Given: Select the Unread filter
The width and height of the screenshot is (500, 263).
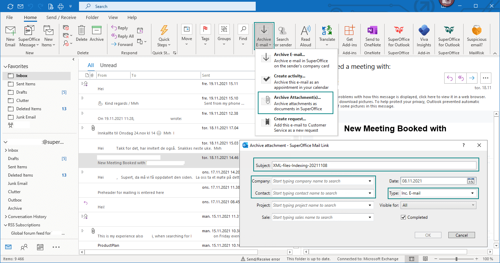Looking at the screenshot, I should point(108,65).
